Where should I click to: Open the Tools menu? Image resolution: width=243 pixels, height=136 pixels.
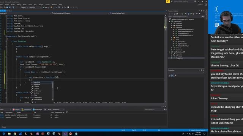tap(30, 5)
